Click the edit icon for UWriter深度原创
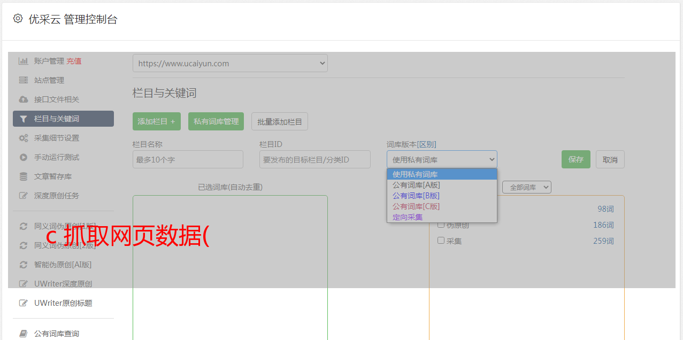This screenshot has width=683, height=340. point(23,284)
